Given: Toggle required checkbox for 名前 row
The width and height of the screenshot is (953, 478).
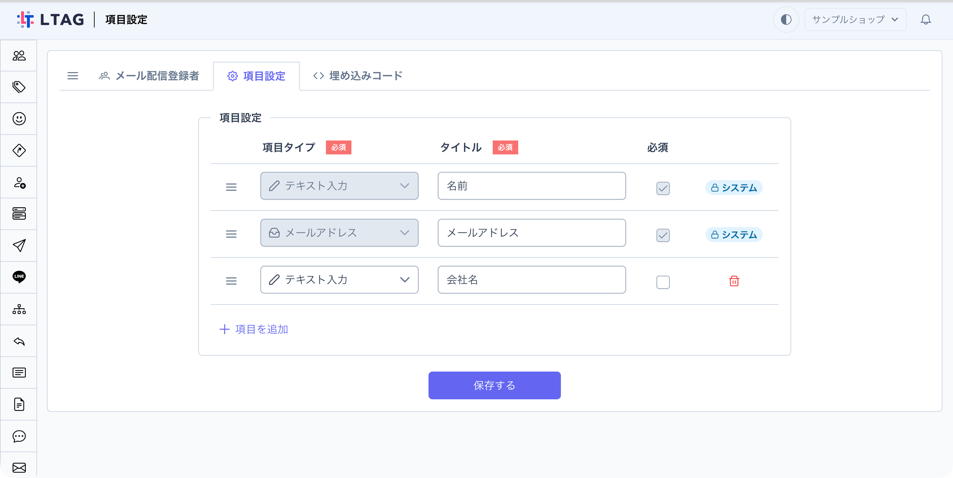Looking at the screenshot, I should pyautogui.click(x=663, y=188).
